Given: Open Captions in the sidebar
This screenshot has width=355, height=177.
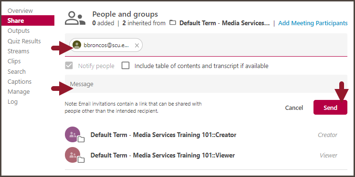Looking at the screenshot, I should (20, 82).
